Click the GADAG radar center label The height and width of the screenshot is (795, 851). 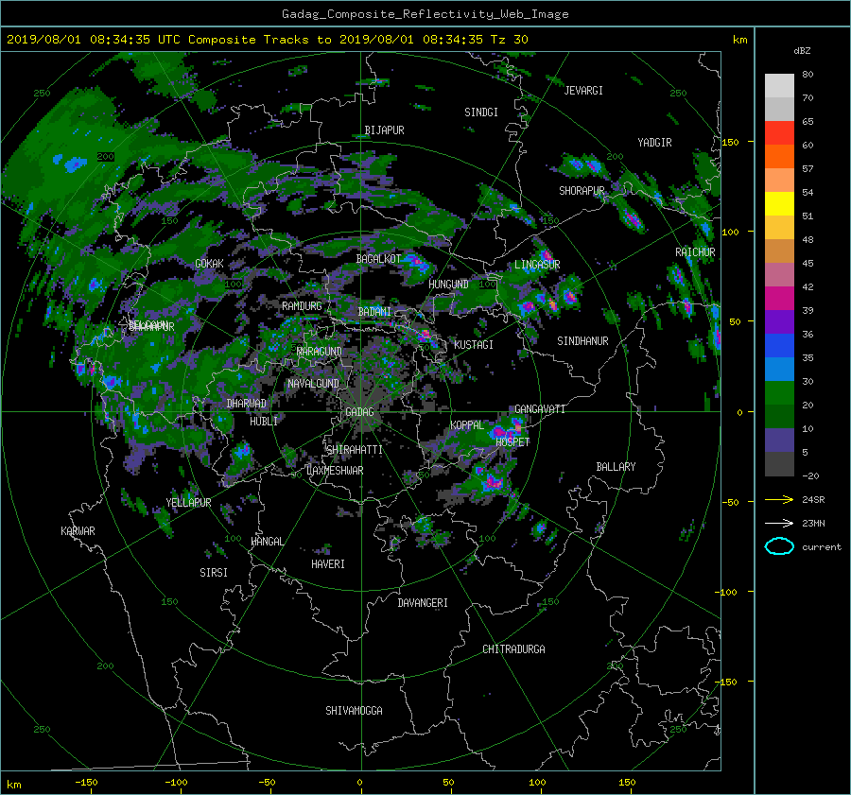click(x=359, y=412)
